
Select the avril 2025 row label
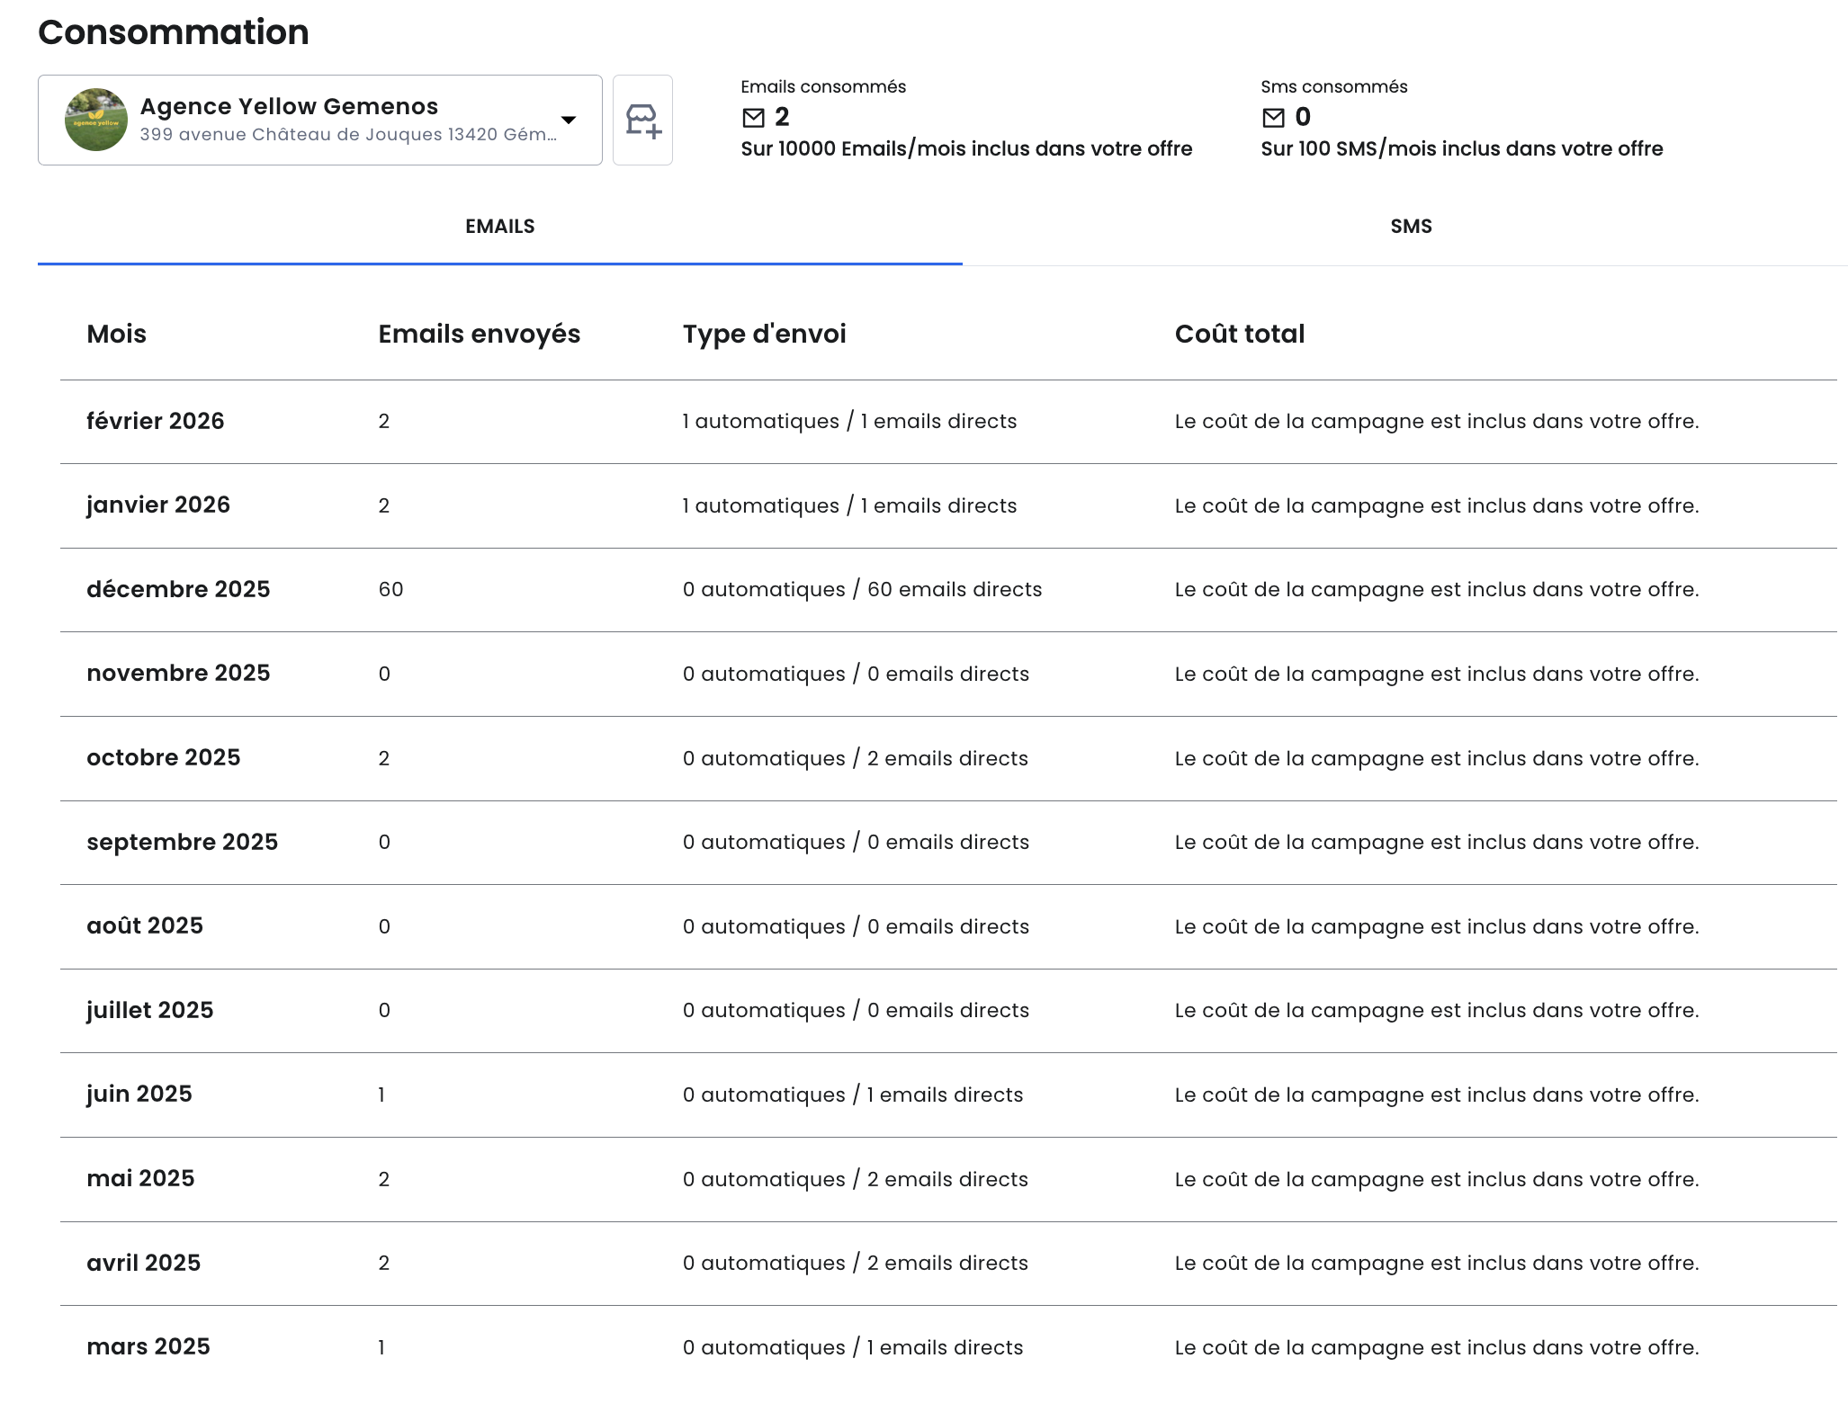click(x=144, y=1263)
